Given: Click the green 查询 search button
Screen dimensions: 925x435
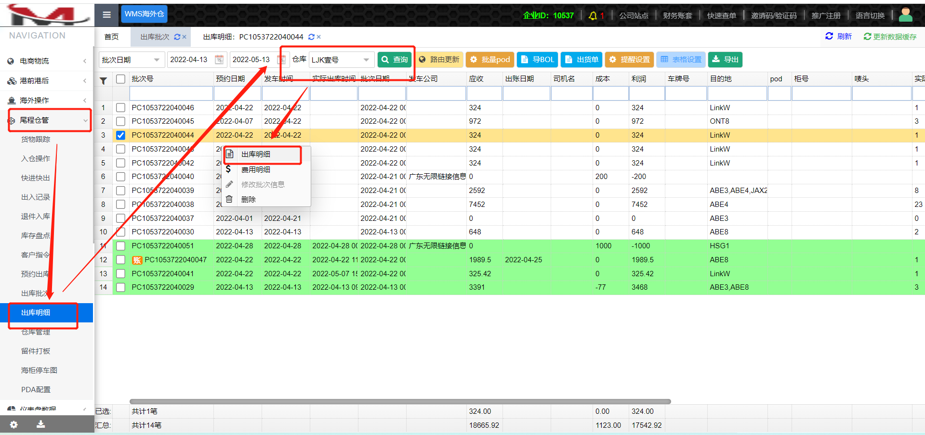Looking at the screenshot, I should [394, 60].
